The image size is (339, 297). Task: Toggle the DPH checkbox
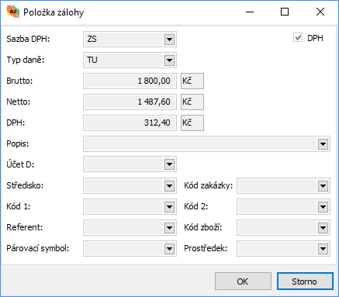point(298,38)
